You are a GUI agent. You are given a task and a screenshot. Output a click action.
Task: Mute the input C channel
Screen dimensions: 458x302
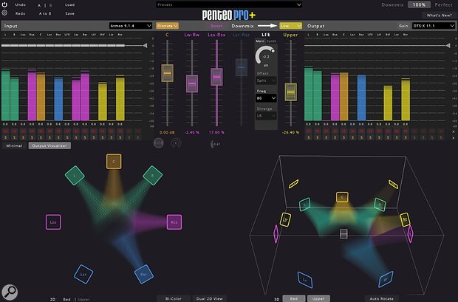click(41, 131)
